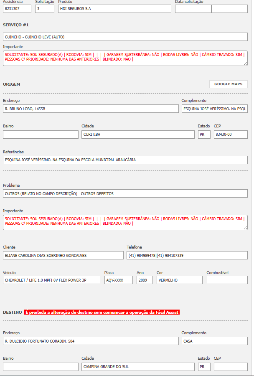Screen dimensions: 254x376
Task: Click the Telefone field with (41) numbers
Action: 187,255
